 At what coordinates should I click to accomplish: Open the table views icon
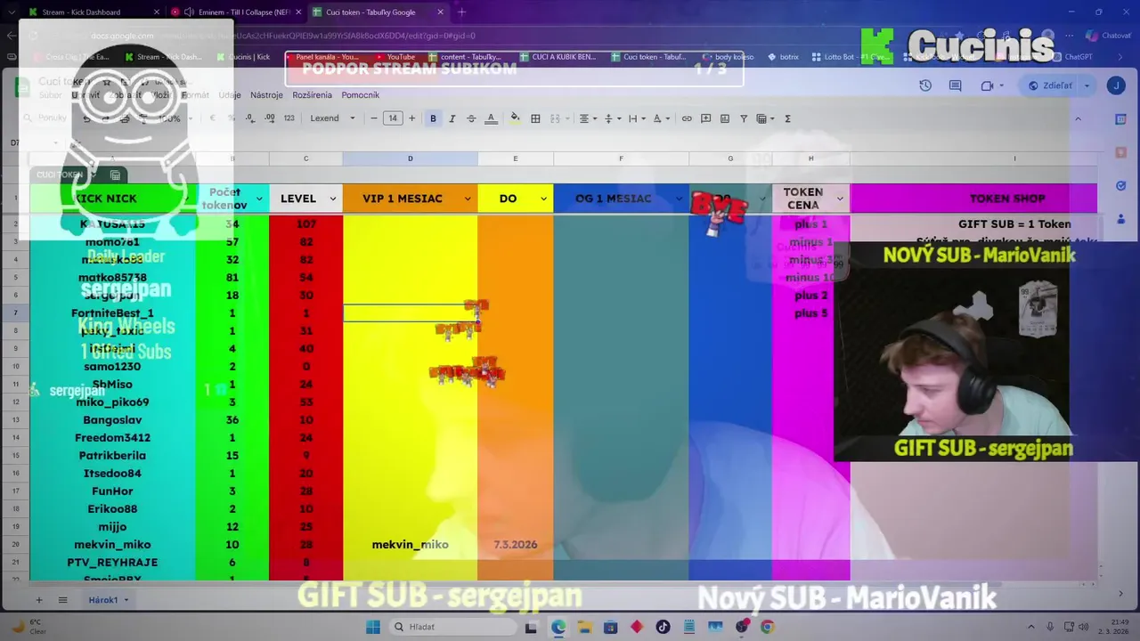click(764, 118)
